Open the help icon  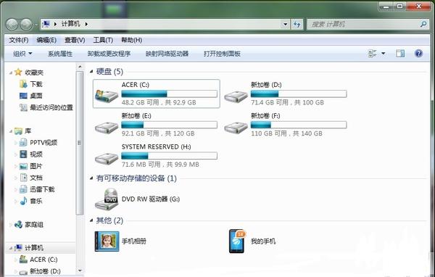point(418,53)
